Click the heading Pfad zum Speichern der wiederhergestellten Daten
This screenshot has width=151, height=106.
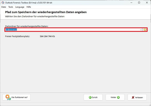pos(46,12)
